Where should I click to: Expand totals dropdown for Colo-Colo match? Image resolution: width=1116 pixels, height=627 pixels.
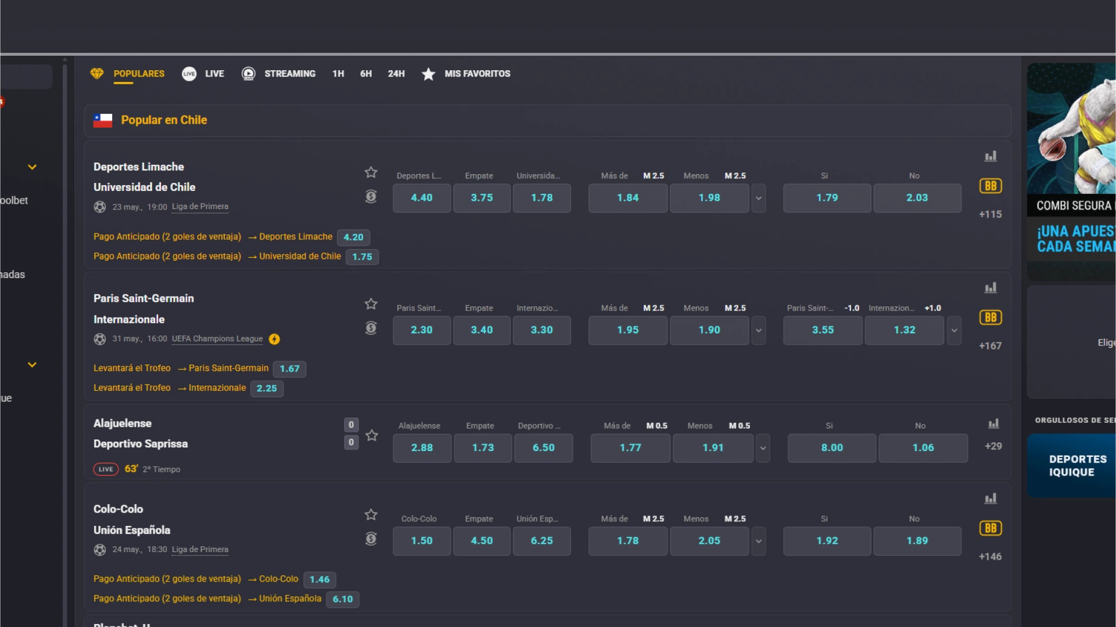(758, 541)
